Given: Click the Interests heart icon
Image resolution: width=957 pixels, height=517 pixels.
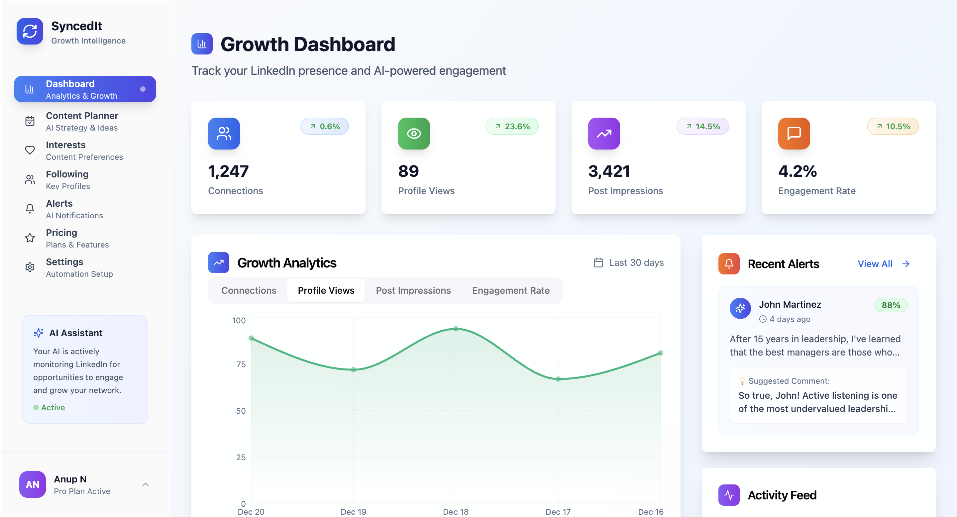Looking at the screenshot, I should tap(30, 150).
